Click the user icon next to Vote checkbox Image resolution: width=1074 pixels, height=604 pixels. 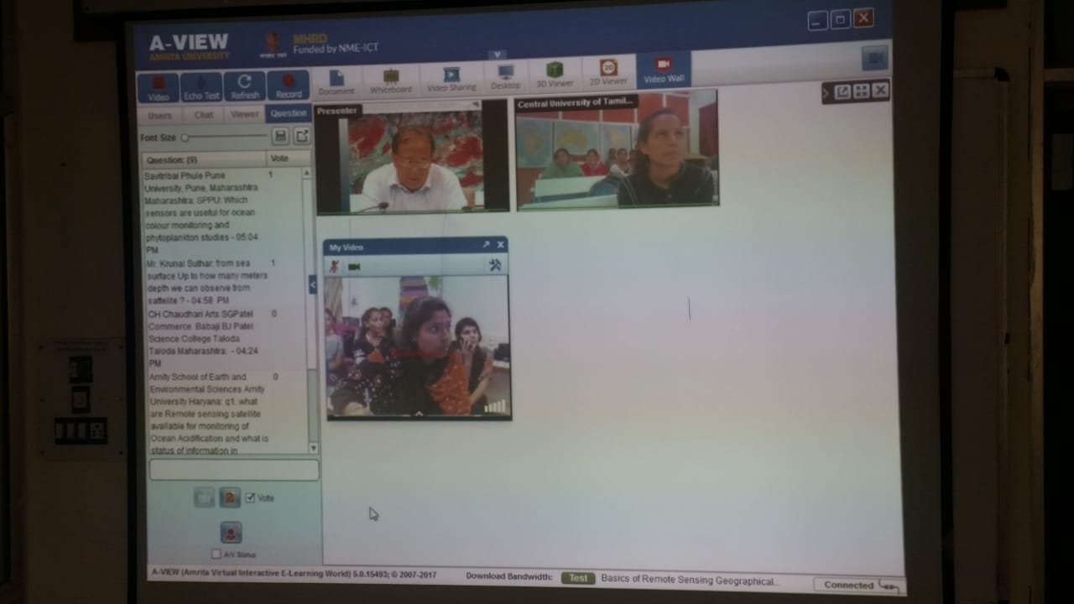click(230, 497)
